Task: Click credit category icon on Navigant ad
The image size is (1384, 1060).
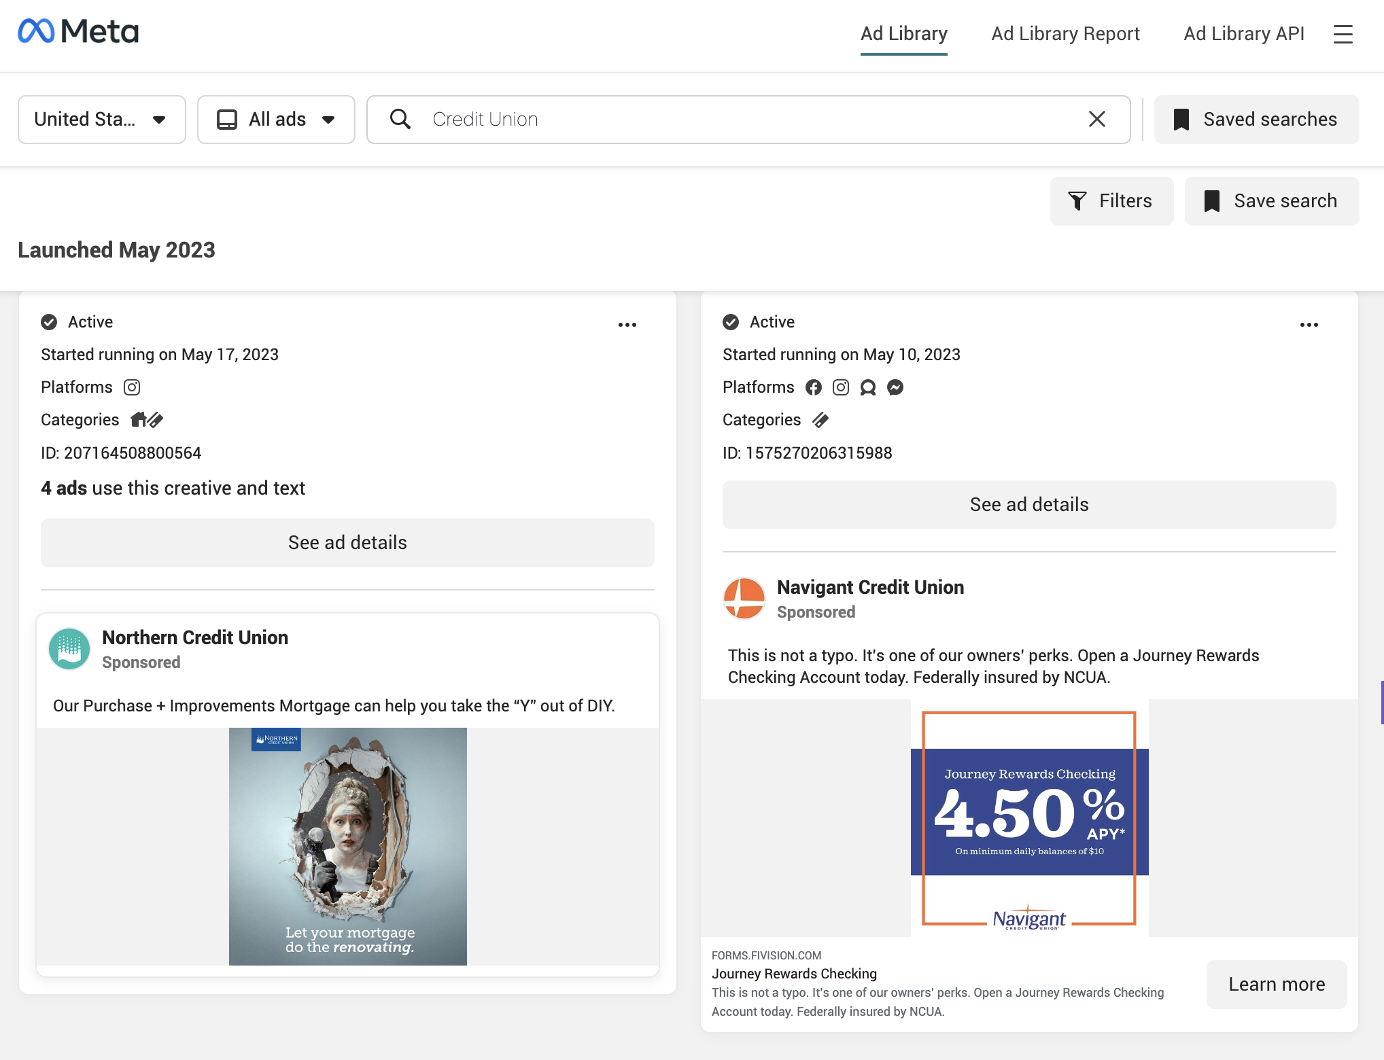Action: (820, 420)
